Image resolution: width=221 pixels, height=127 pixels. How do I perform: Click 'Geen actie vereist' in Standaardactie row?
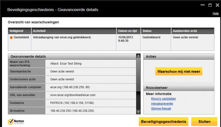pyautogui.click(x=62, y=71)
